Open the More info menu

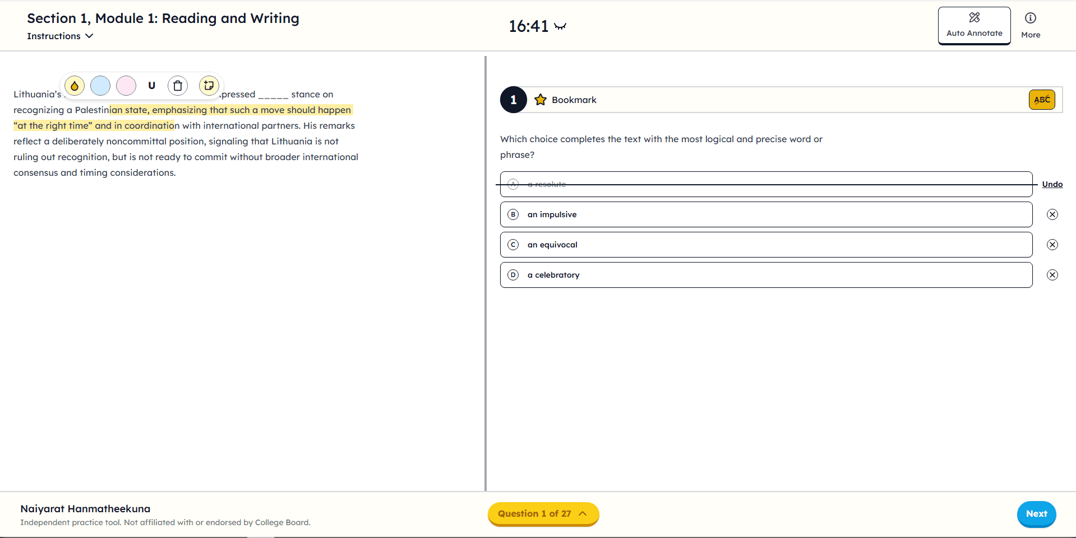pyautogui.click(x=1030, y=26)
